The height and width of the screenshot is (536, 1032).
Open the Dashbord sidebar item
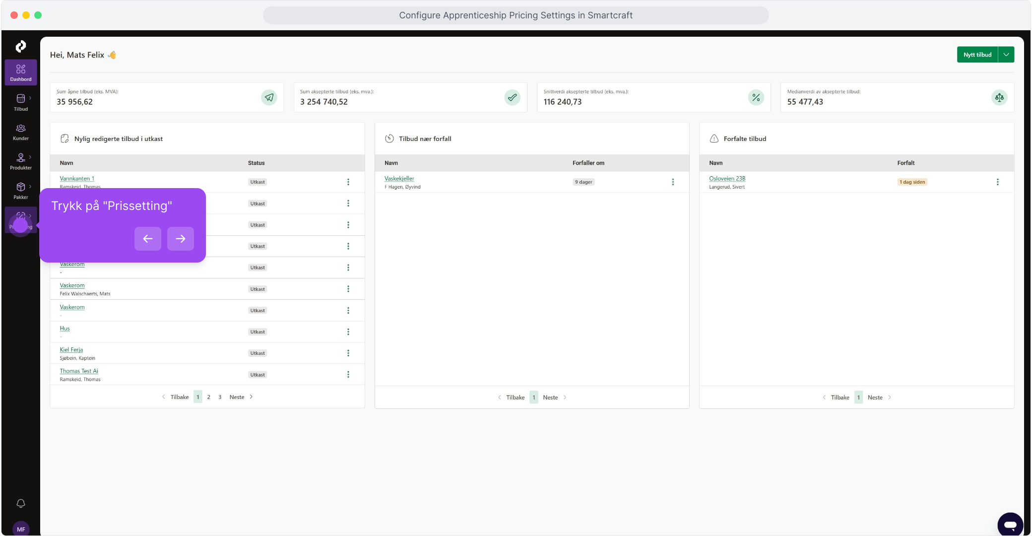[21, 72]
